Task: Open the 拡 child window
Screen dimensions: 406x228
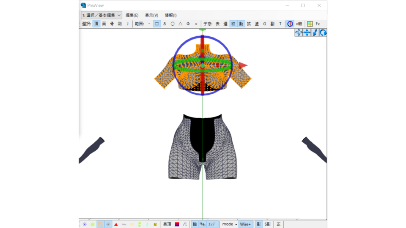Action: pos(249,24)
